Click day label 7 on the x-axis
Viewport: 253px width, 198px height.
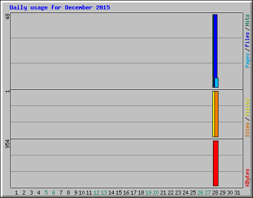61,193
